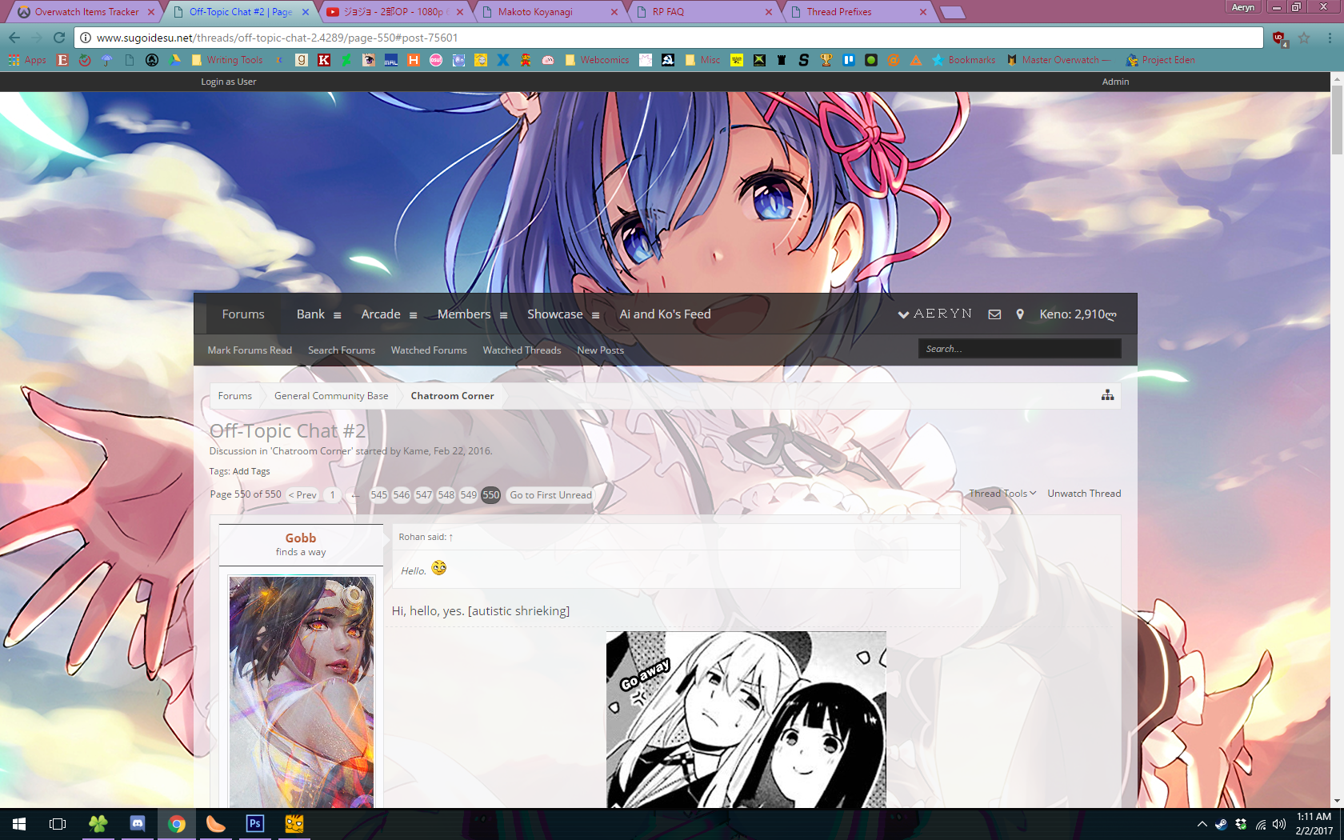This screenshot has height=840, width=1344.
Task: Click the Trello bookmark icon
Action: (849, 60)
